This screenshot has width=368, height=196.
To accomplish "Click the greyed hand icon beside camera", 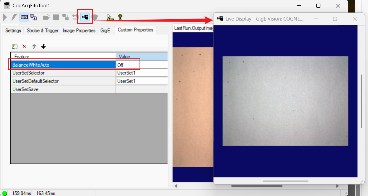I will pyautogui.click(x=95, y=17).
